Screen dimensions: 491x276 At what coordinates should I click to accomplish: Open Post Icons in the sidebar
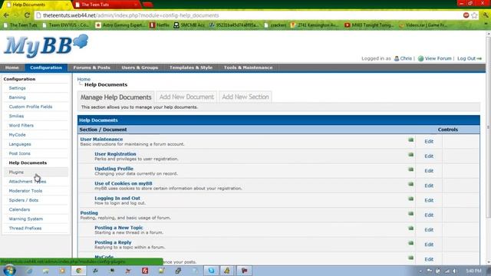(x=19, y=153)
